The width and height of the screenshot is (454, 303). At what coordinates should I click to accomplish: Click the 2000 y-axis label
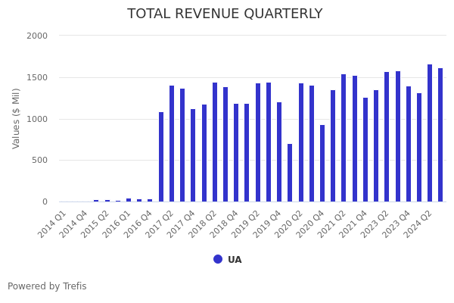(37, 36)
